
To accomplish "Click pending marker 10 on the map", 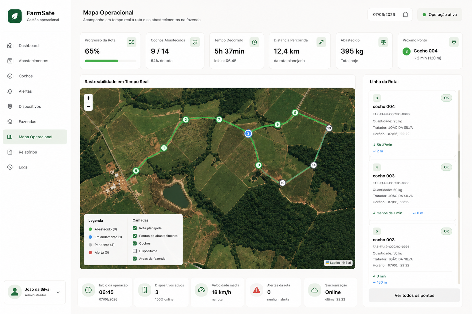I will point(282,183).
